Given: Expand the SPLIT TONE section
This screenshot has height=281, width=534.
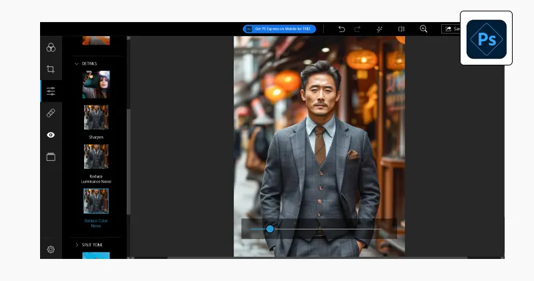Looking at the screenshot, I should (x=77, y=245).
